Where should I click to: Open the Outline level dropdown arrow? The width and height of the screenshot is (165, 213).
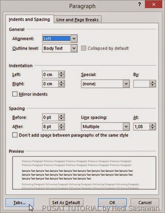[x=74, y=48]
